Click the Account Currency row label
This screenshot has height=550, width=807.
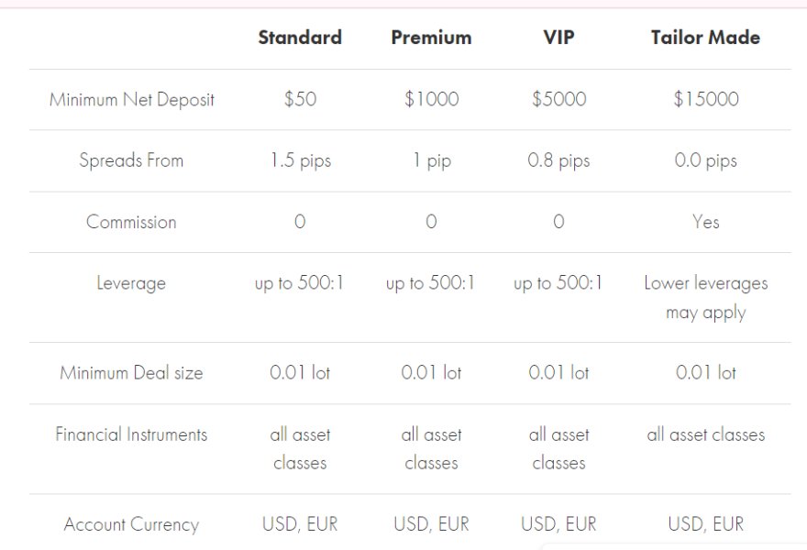pos(131,524)
